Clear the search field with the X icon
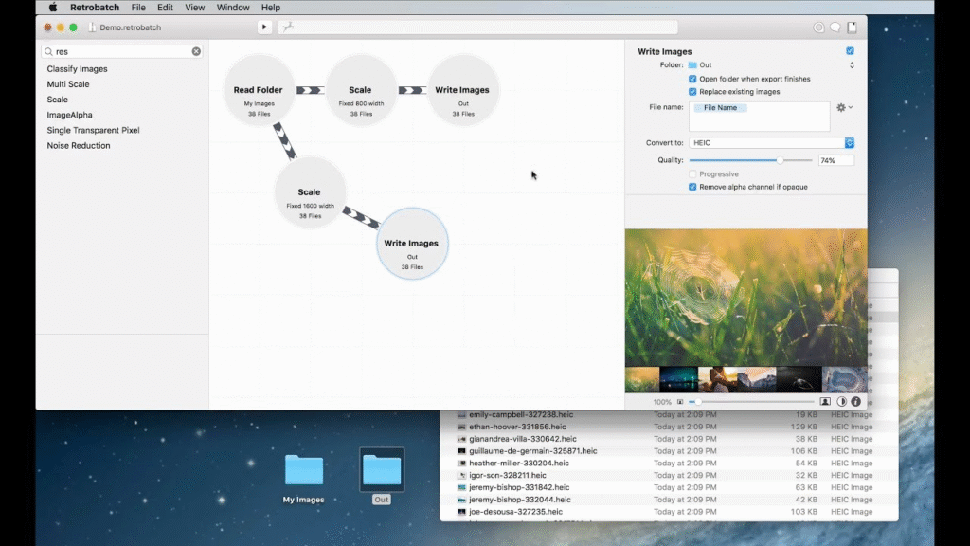 tap(196, 51)
